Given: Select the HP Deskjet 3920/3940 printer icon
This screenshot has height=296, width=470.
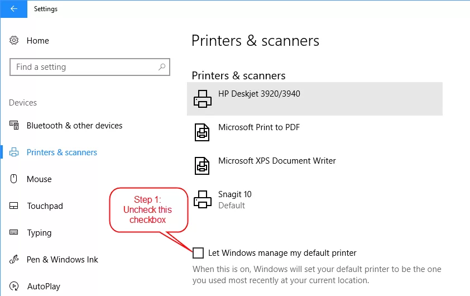Looking at the screenshot, I should [203, 99].
